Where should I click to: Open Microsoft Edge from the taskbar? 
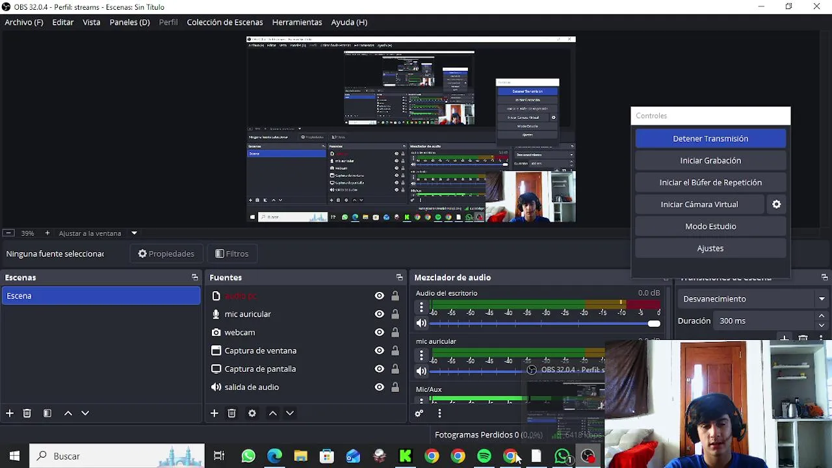point(274,456)
